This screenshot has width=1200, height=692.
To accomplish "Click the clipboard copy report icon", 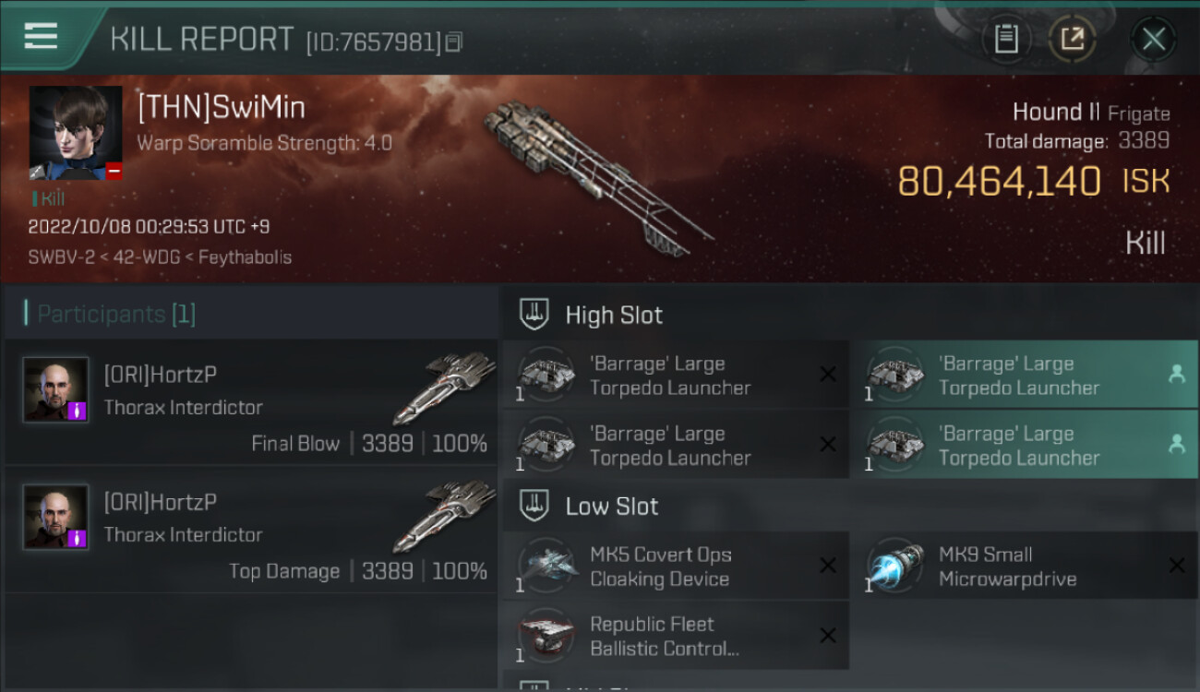I will point(1006,39).
